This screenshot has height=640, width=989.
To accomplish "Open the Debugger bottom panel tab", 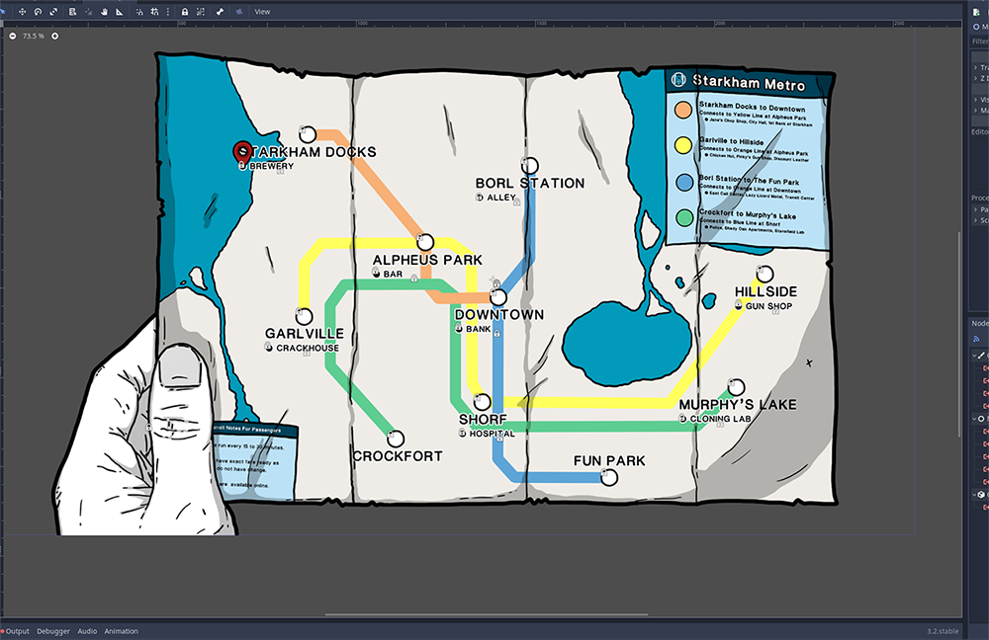I will click(53, 631).
